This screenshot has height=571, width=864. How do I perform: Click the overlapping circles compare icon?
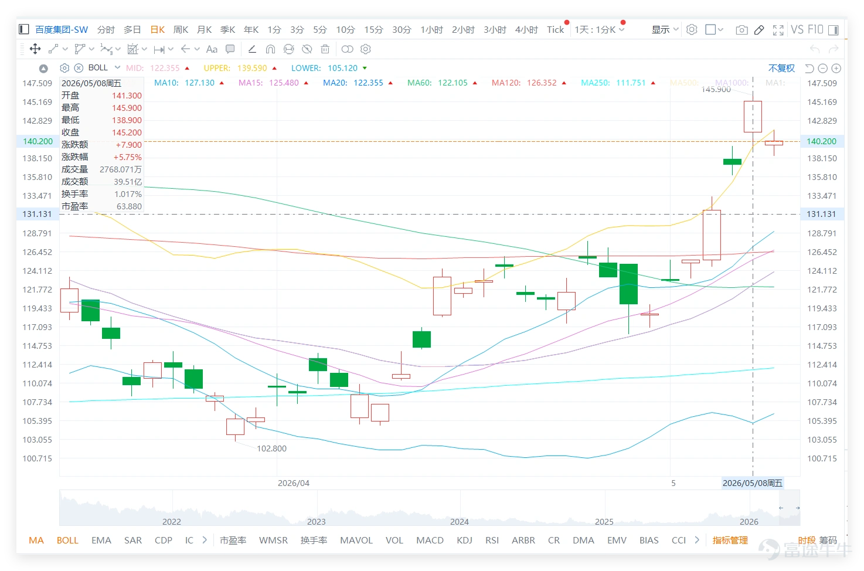[348, 49]
